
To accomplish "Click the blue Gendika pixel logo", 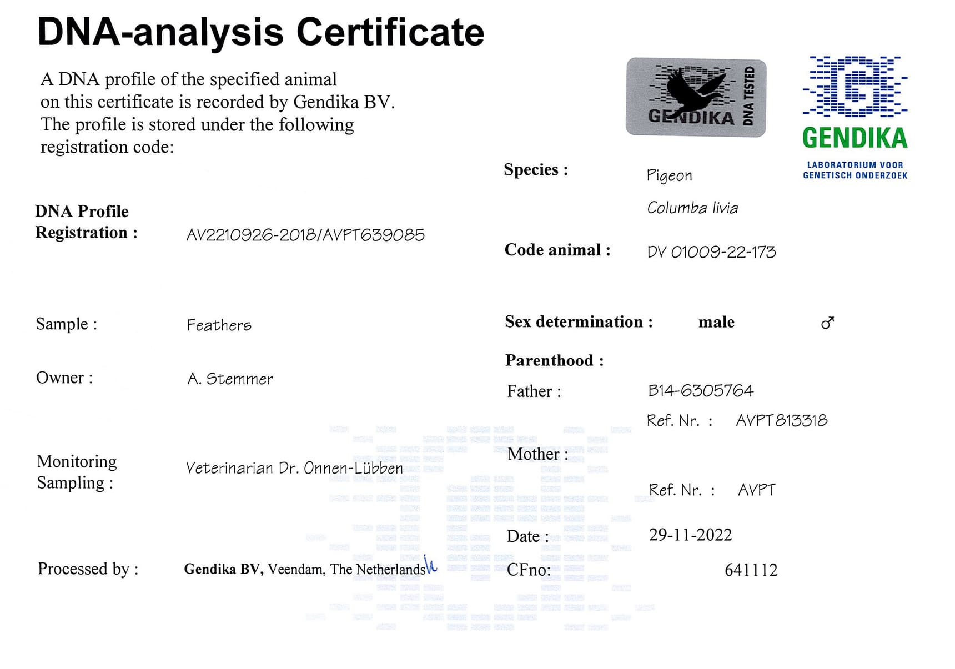I will (855, 86).
